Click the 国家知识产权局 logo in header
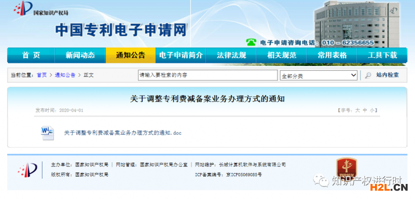 [40, 8]
